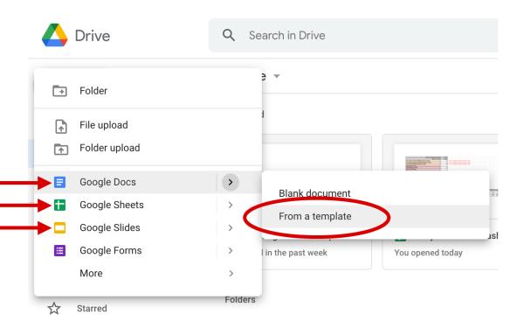Click the yellow Google Slides icon
Image resolution: width=524 pixels, height=328 pixels.
click(x=59, y=227)
